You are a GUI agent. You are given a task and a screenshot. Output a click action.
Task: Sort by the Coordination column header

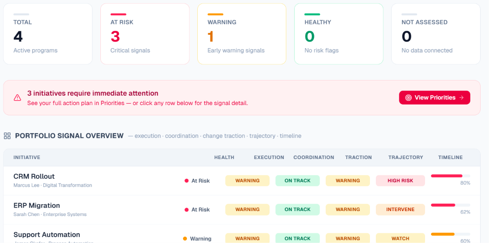314,158
